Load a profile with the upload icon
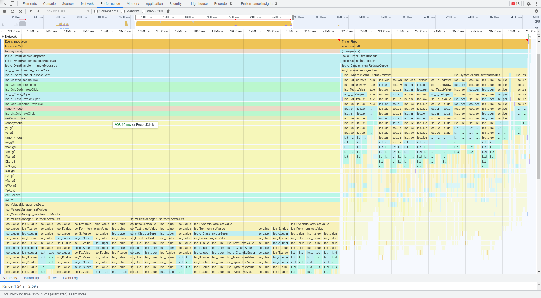The image size is (541, 298). pyautogui.click(x=31, y=11)
